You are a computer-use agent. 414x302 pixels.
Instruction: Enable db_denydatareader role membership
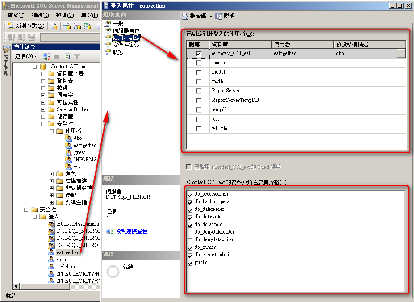[190, 233]
